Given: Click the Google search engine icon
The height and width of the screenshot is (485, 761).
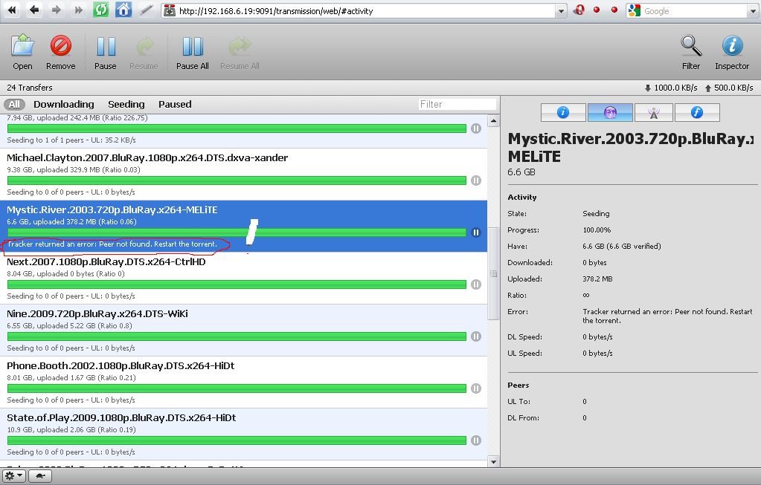Looking at the screenshot, I should [635, 10].
